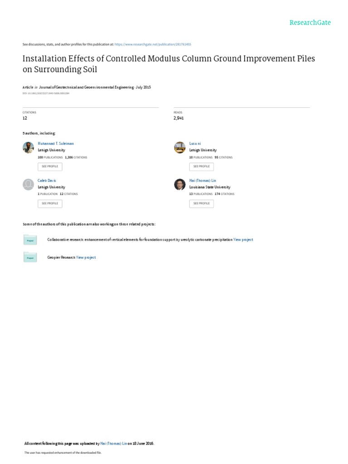The width and height of the screenshot is (348, 464).
Task: Click Caleb Davis's placeholder avatar
Action: [x=28, y=184]
